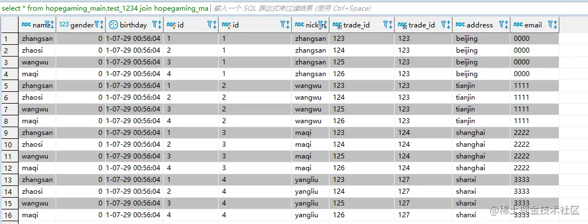
Task: Open the filter icon on email column
Action: (x=550, y=25)
